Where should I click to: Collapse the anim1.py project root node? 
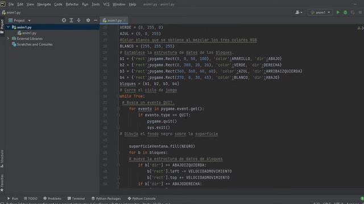point(8,27)
